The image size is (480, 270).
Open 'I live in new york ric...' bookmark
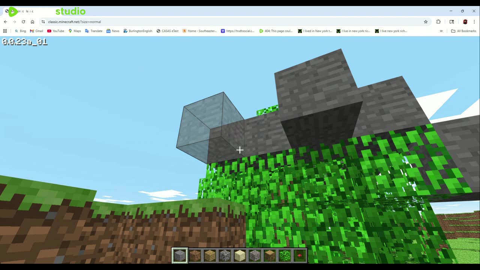click(353, 31)
